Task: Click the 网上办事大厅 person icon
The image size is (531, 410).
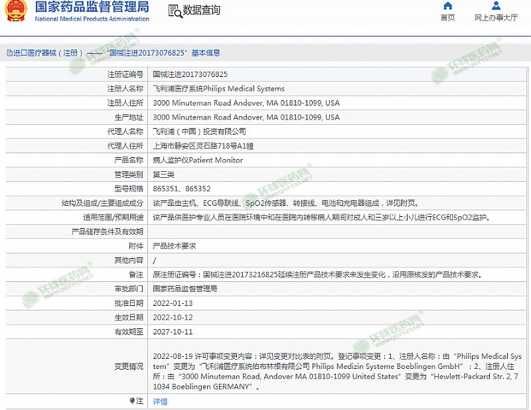Action: 496,6
